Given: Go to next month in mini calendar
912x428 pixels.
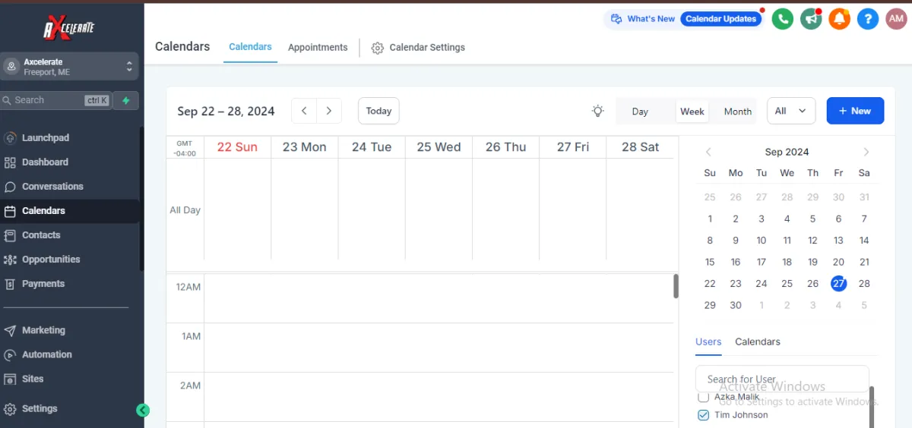Looking at the screenshot, I should (x=866, y=152).
